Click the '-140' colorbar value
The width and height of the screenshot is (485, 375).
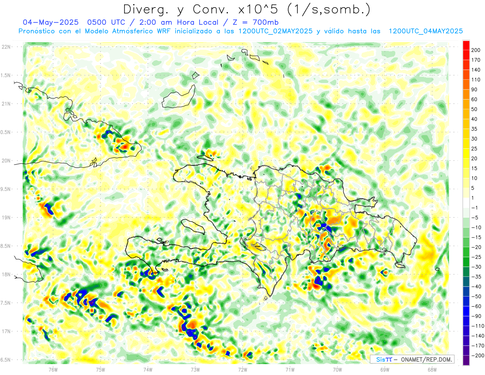click(x=477, y=336)
